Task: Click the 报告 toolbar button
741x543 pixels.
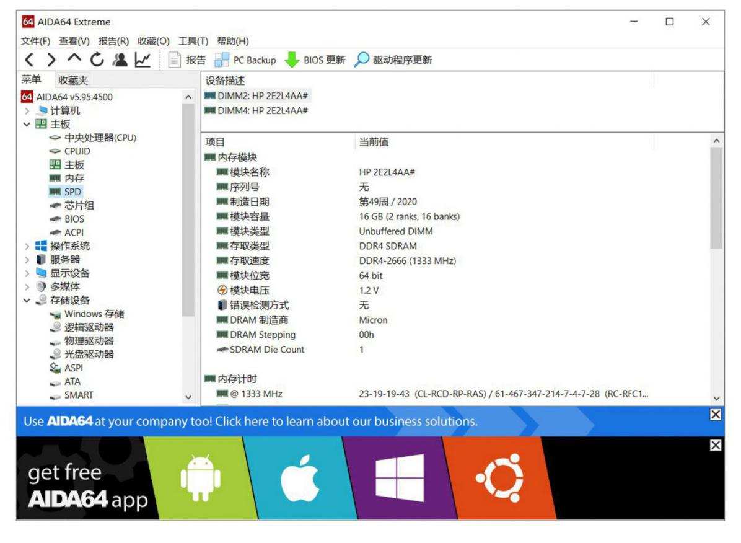Action: 188,60
